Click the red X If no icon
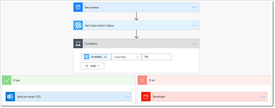Viewport: 275px width, 108px height. coord(142,80)
